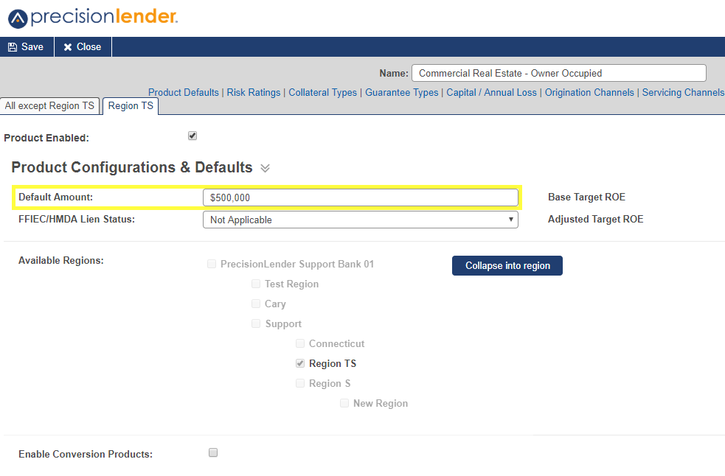Check the Connecticut region checkbox
Screen dimensions: 725x476
(300, 343)
